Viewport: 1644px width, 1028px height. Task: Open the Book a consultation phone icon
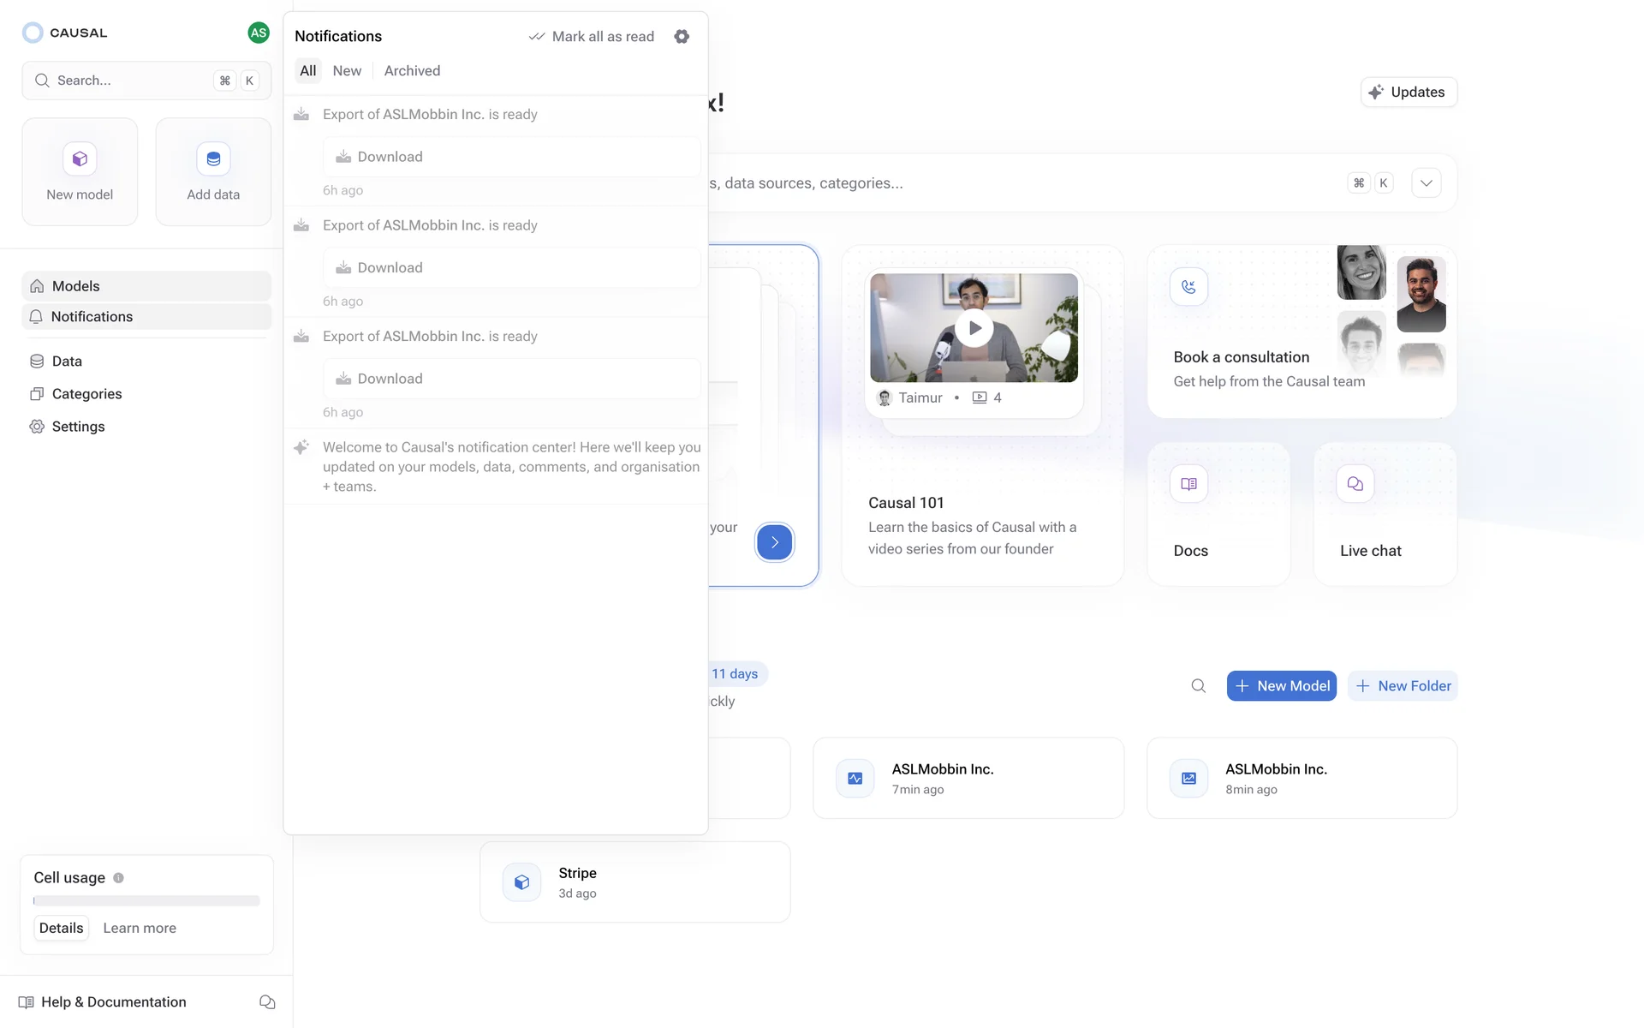tap(1188, 287)
